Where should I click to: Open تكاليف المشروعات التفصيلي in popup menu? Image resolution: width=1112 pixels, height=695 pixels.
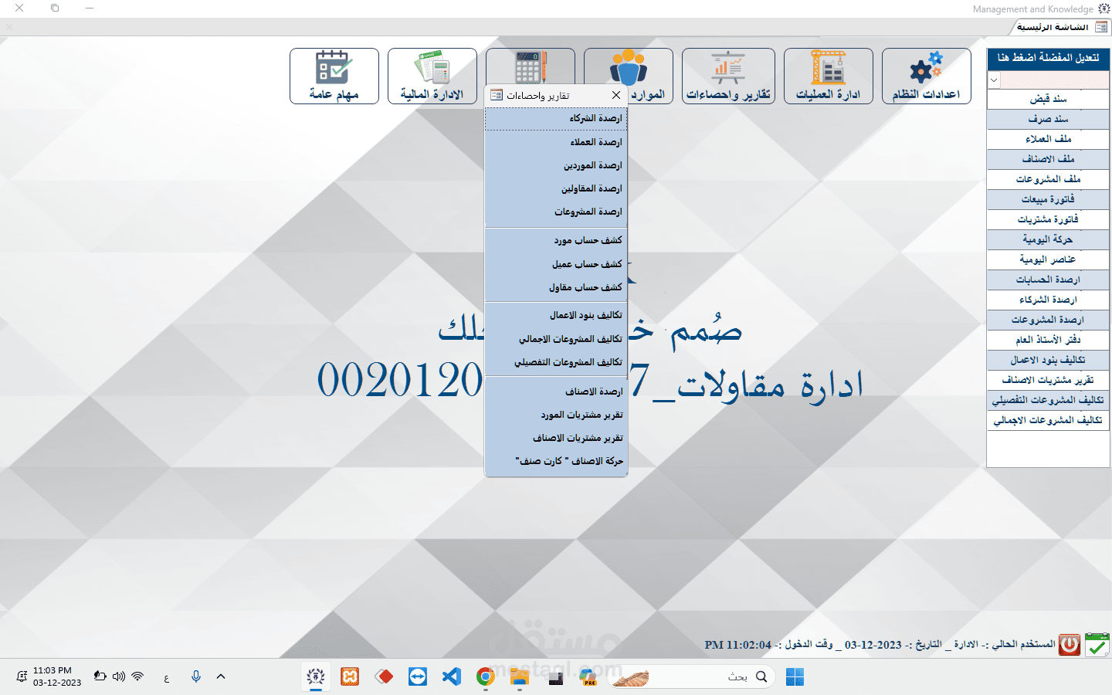[556, 362]
